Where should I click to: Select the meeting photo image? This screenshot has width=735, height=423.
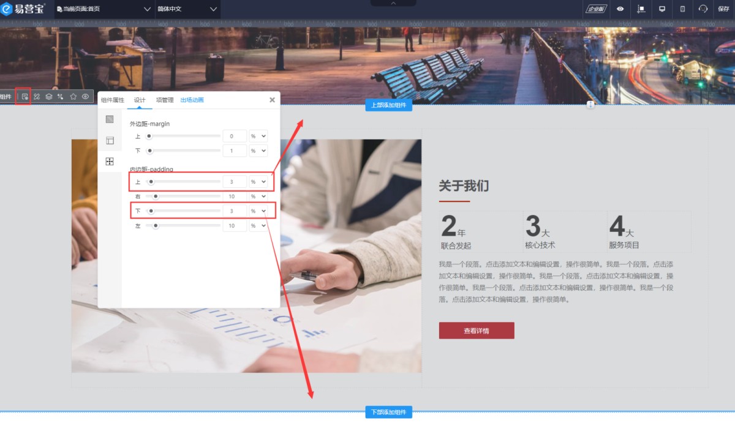(246, 256)
